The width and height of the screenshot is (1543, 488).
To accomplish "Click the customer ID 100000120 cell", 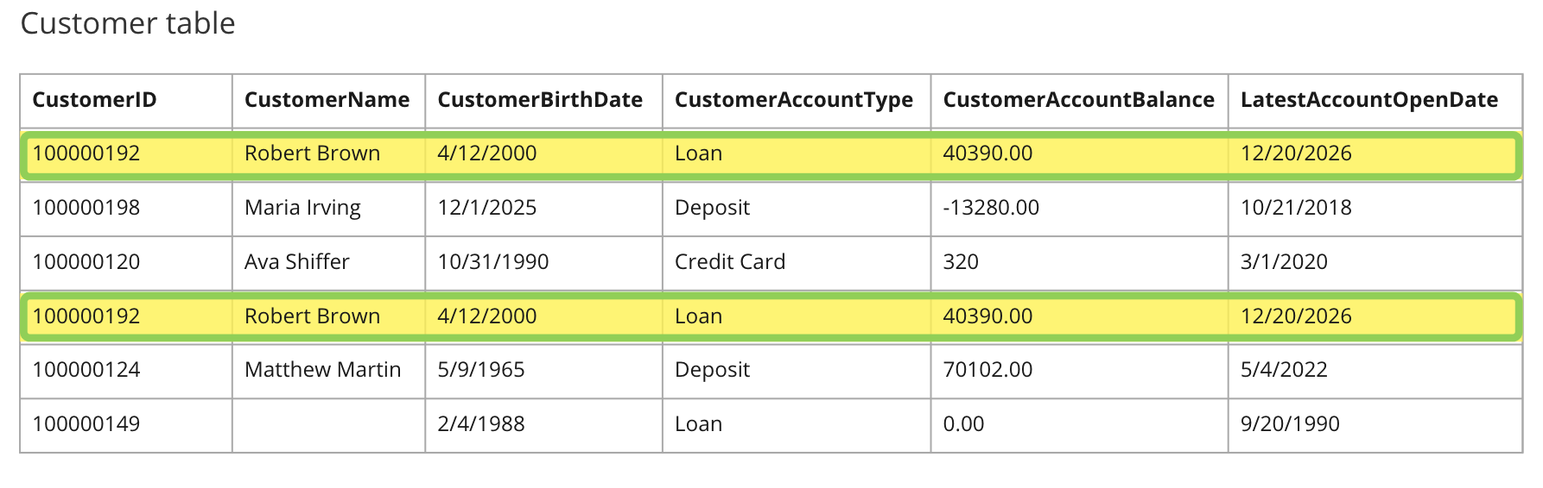I will point(126,262).
